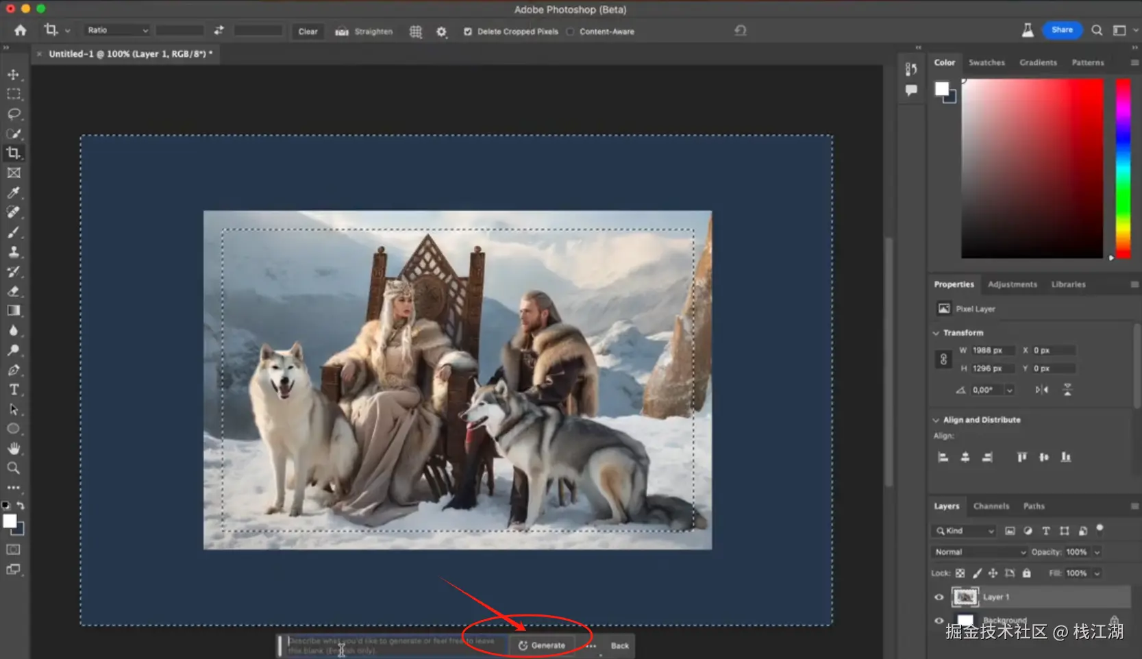1142x659 pixels.
Task: Select the Clone Stamp tool
Action: [13, 251]
